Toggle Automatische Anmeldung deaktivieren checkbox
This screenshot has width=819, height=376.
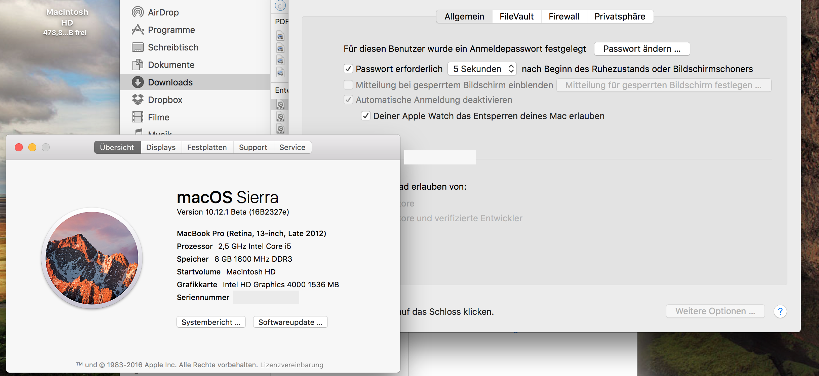coord(348,100)
